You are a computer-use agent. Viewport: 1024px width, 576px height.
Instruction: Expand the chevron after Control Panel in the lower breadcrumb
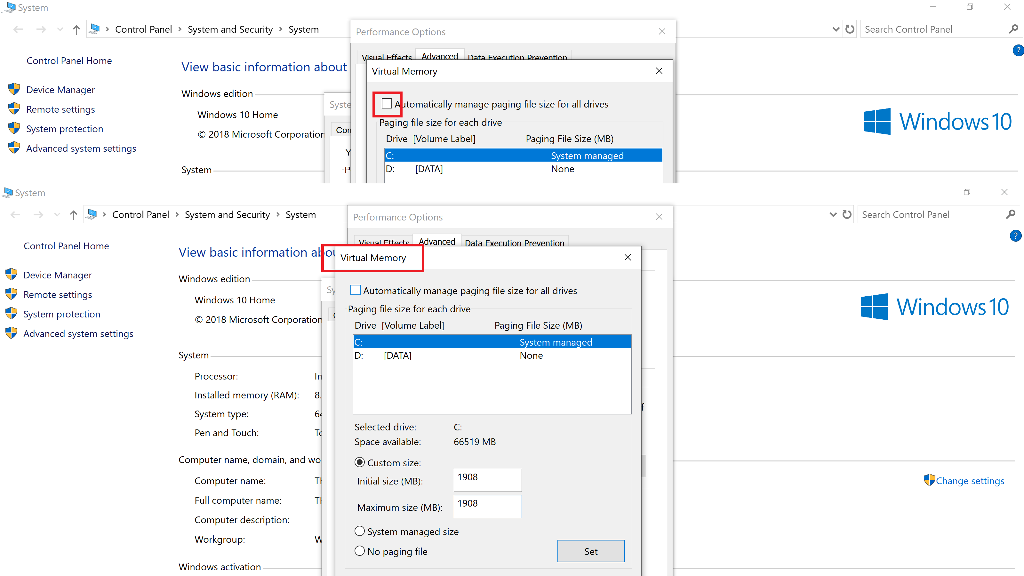pyautogui.click(x=177, y=215)
